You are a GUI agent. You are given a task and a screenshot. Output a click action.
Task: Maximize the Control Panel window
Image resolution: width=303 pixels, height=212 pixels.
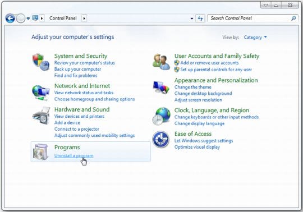276,5
